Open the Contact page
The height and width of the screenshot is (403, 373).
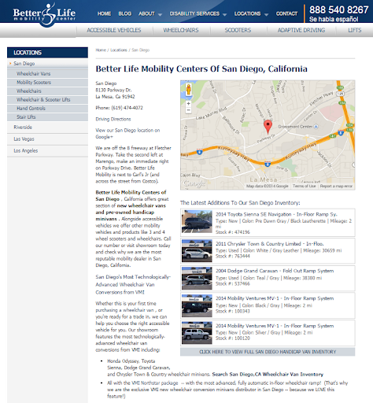286,13
